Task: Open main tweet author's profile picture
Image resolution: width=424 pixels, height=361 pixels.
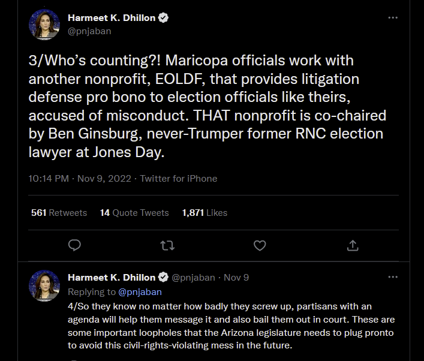Action: (44, 25)
